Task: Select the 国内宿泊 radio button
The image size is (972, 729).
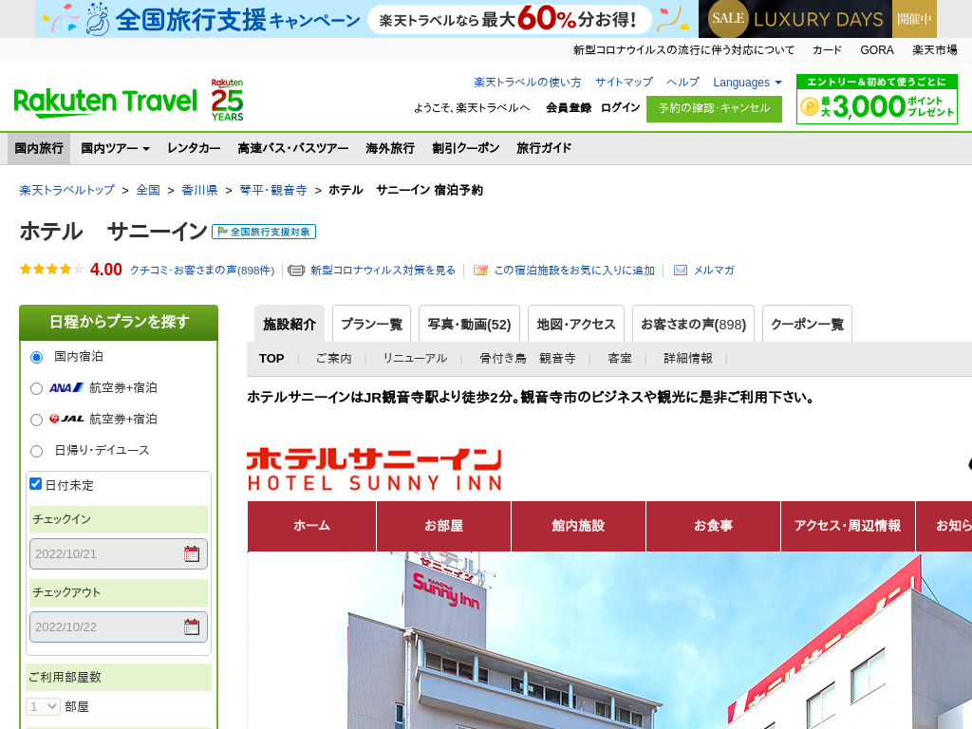Action: [37, 357]
